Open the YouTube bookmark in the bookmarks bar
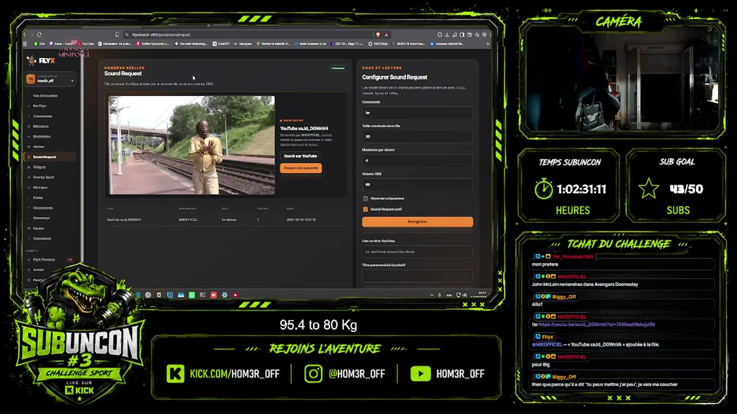The image size is (737, 414). [86, 44]
